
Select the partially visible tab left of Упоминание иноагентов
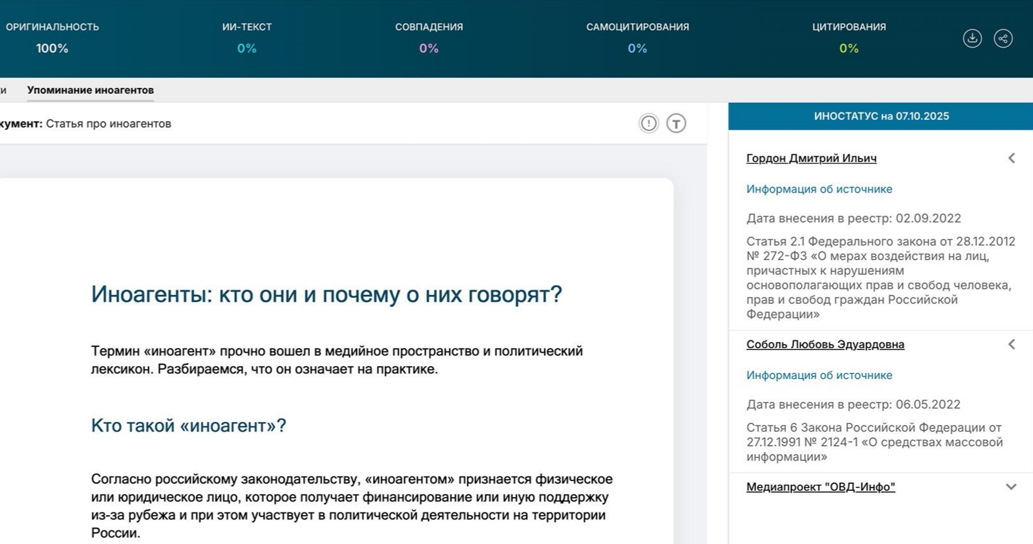3,90
